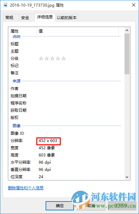The width and height of the screenshot is (139, 214).
Task: Close the properties dialog window
Action: click(133, 5)
